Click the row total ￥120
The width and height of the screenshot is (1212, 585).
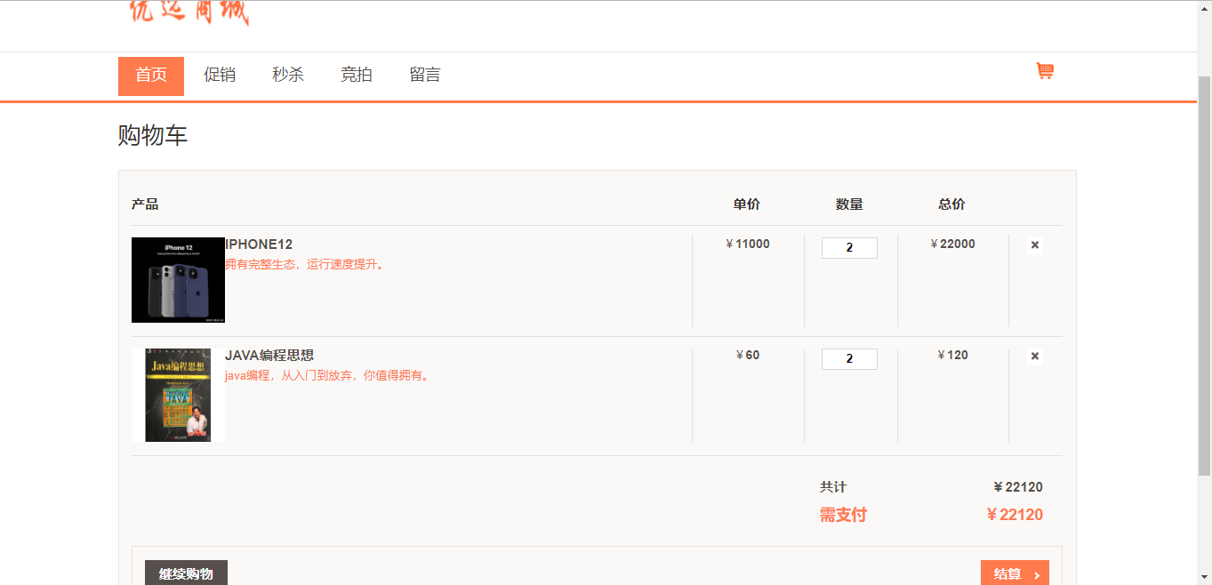click(952, 356)
